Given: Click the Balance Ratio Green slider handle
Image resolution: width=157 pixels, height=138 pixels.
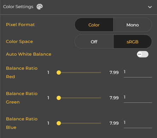Looking at the screenshot, I should click(x=59, y=98).
